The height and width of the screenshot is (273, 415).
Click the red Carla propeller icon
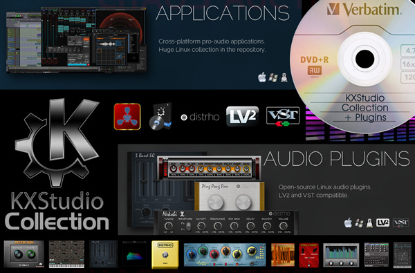point(127,117)
